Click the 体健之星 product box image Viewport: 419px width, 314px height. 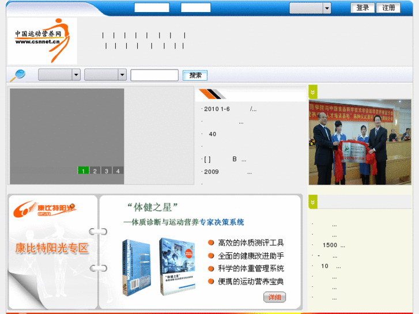tap(178, 266)
